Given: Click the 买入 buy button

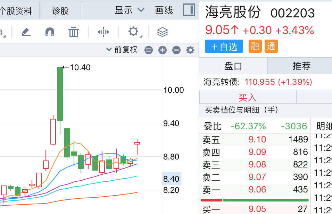Looking at the screenshot, I should tap(248, 97).
